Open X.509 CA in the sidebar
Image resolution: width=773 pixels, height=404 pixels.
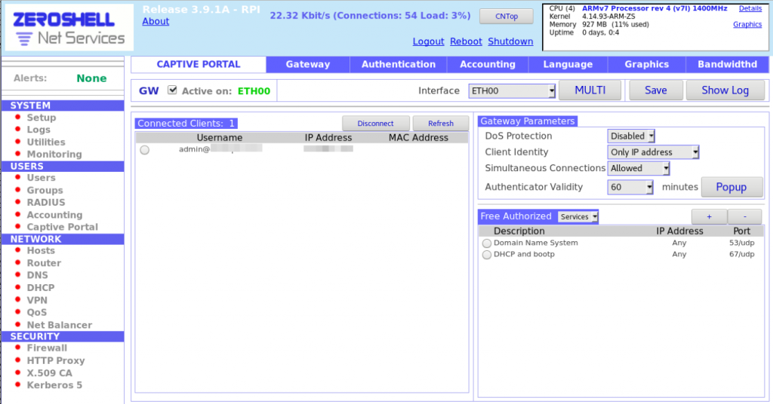[49, 373]
